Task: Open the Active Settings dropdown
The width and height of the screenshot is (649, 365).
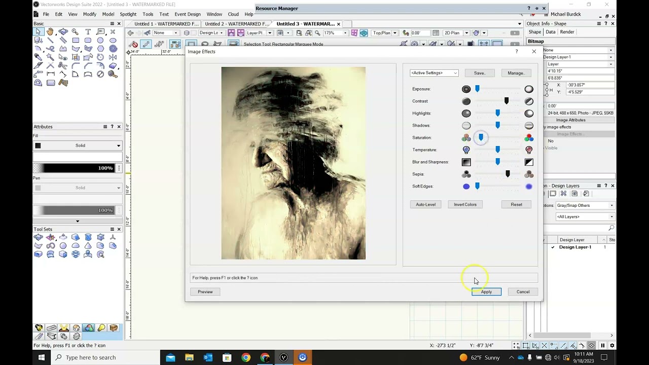Action: coord(434,73)
